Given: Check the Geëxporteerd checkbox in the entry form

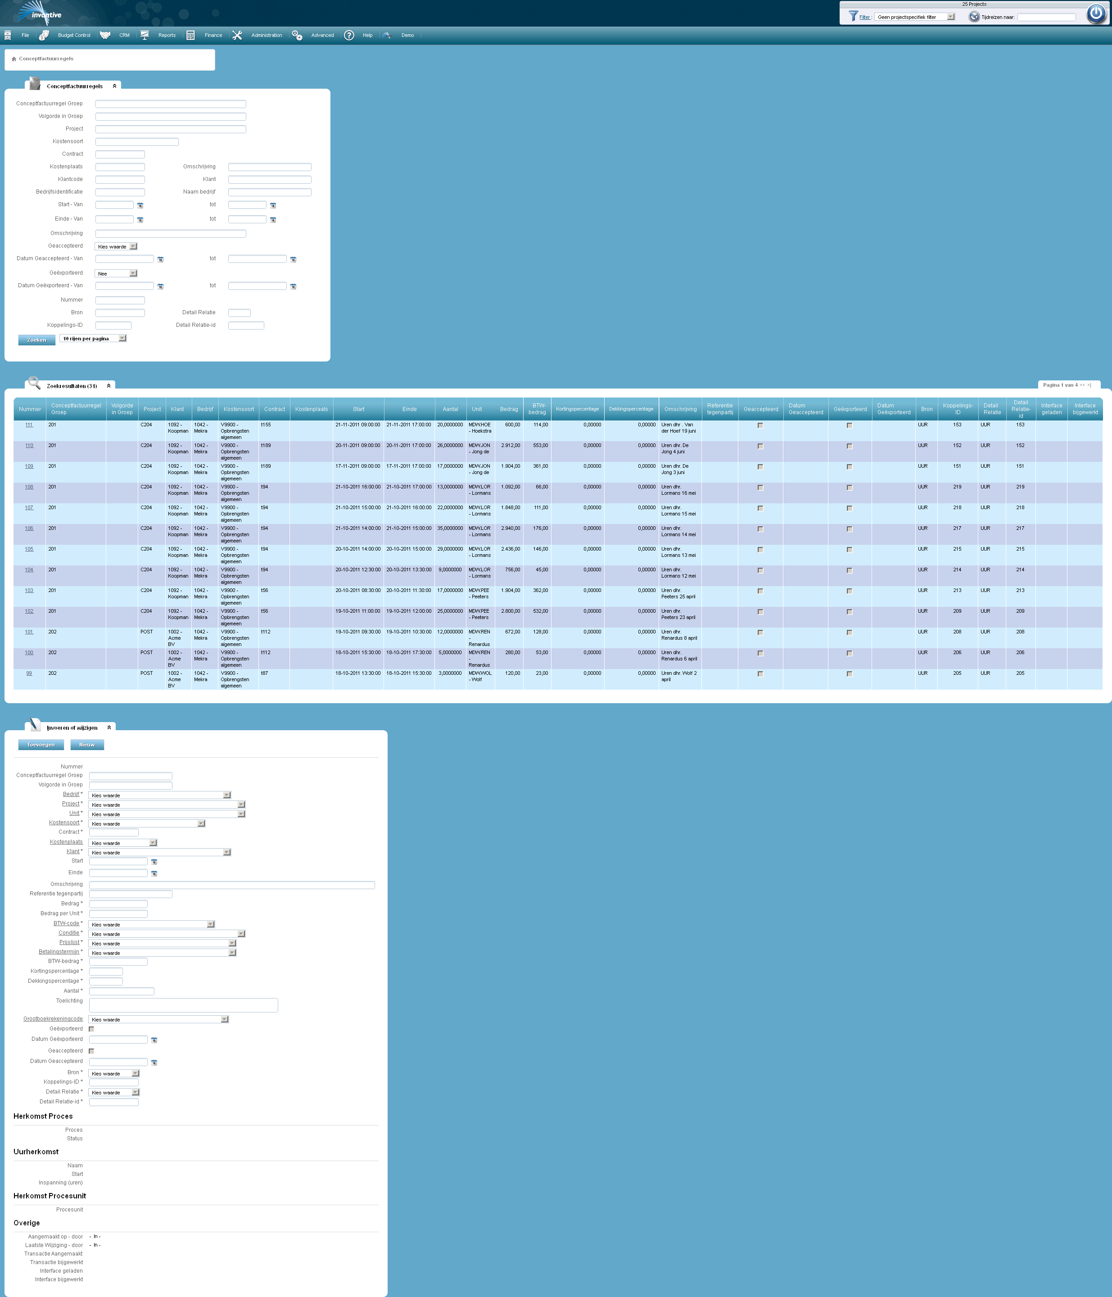Looking at the screenshot, I should click(91, 1029).
